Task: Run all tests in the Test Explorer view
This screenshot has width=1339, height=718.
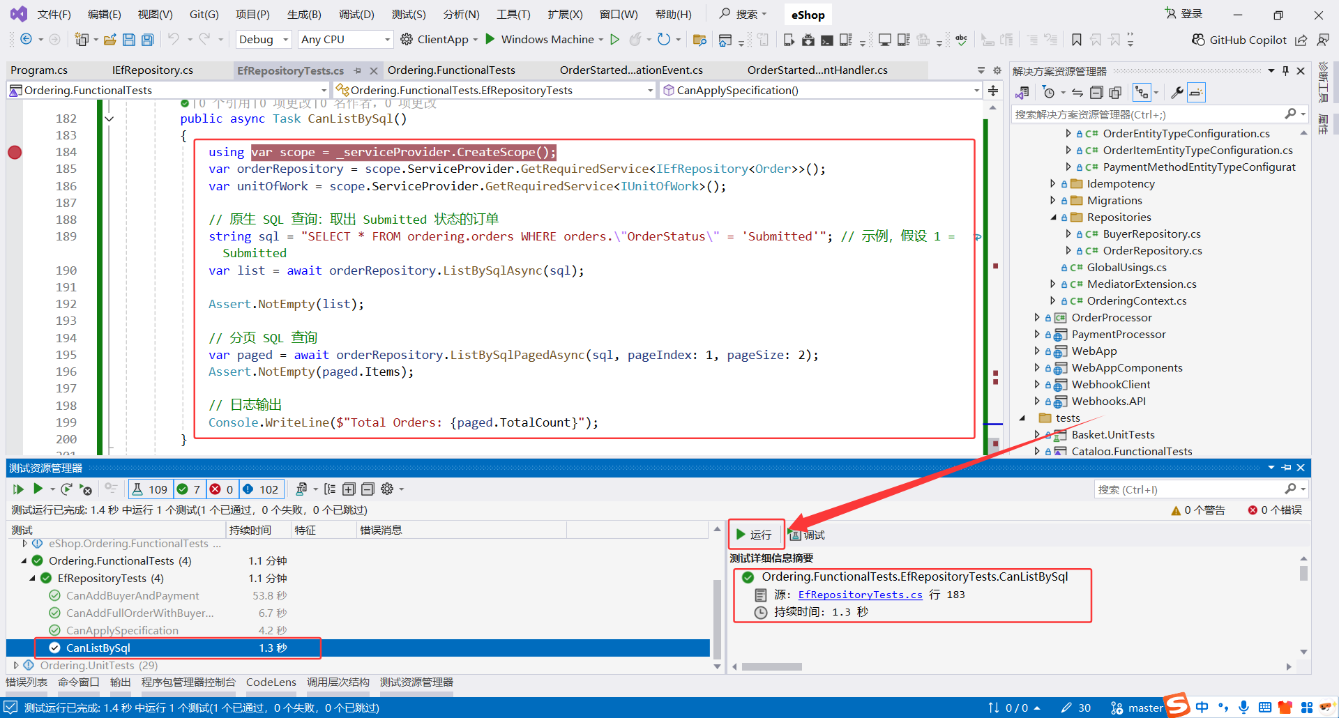Action: pyautogui.click(x=18, y=489)
